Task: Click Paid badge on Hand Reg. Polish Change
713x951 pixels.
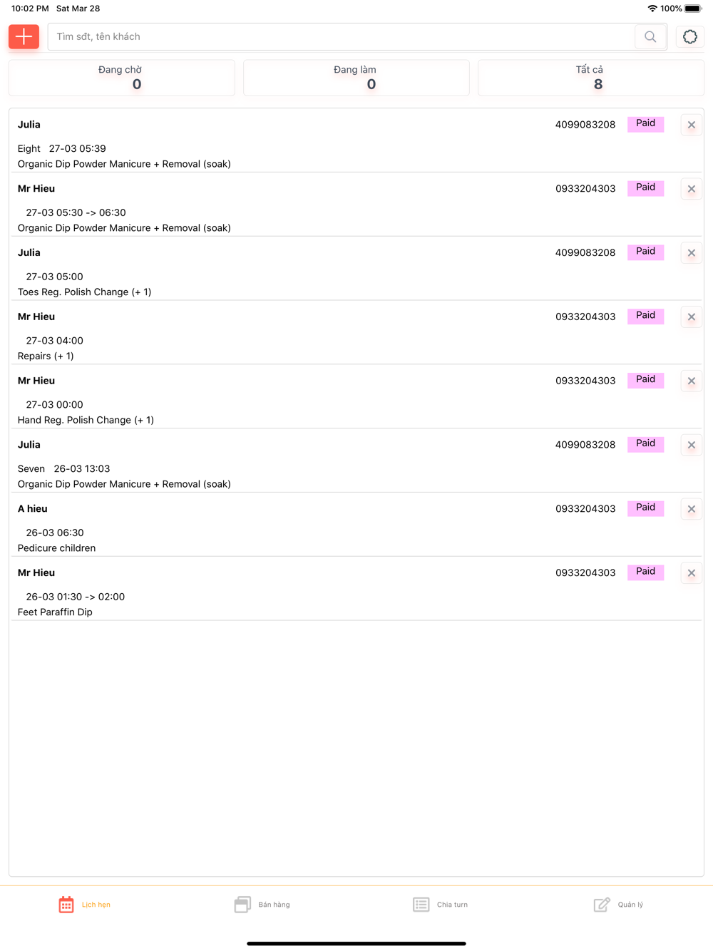Action: 645,380
